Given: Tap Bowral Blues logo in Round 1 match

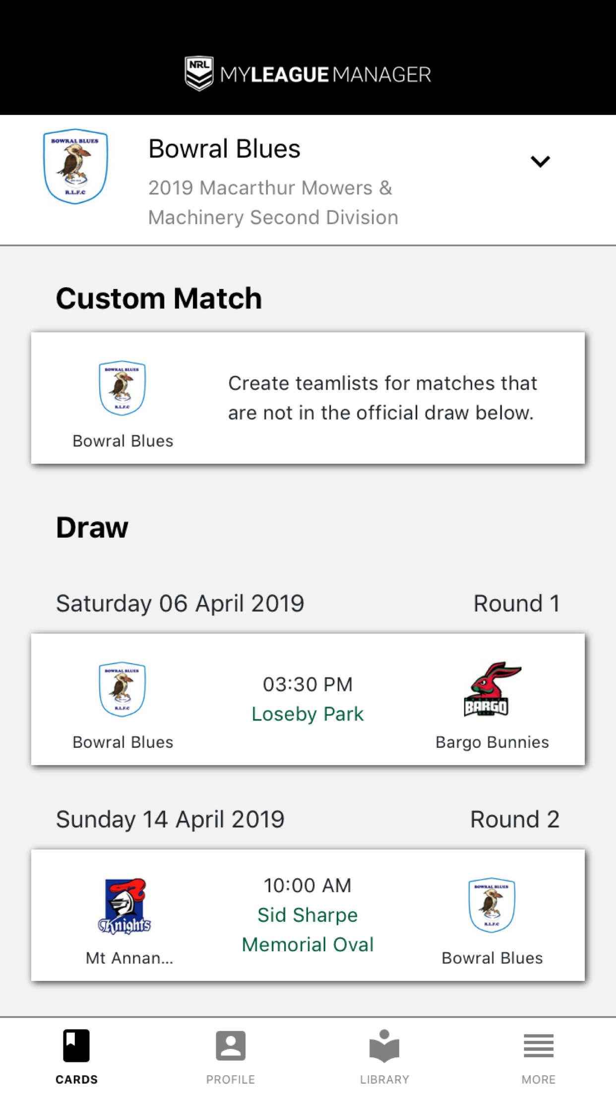Looking at the screenshot, I should pos(122,689).
